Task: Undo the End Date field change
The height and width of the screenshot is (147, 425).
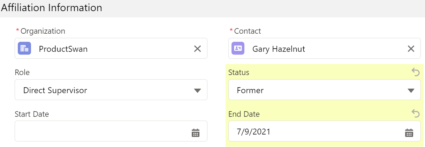Action: click(416, 113)
